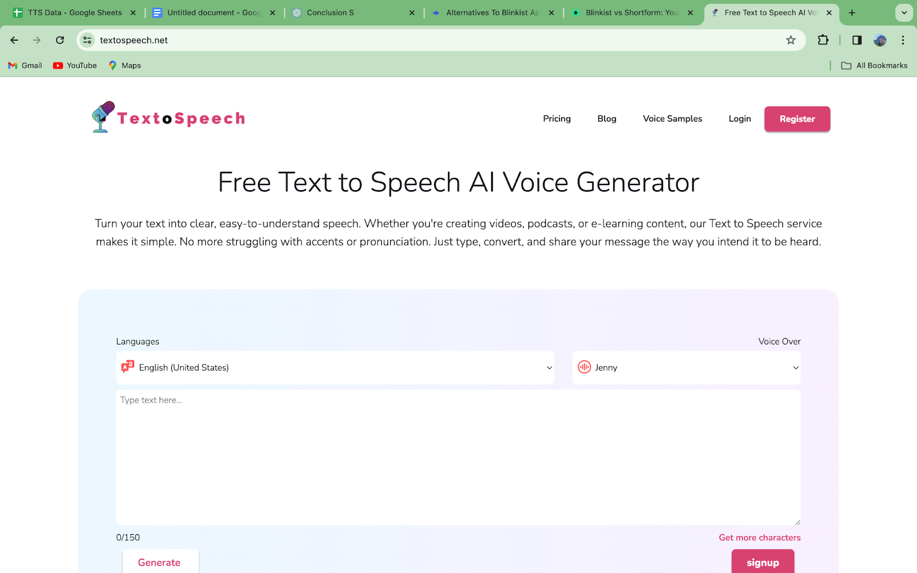Click the Generate button

(159, 562)
